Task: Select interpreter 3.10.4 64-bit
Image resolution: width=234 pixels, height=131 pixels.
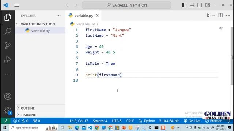Action: [x=169, y=121]
